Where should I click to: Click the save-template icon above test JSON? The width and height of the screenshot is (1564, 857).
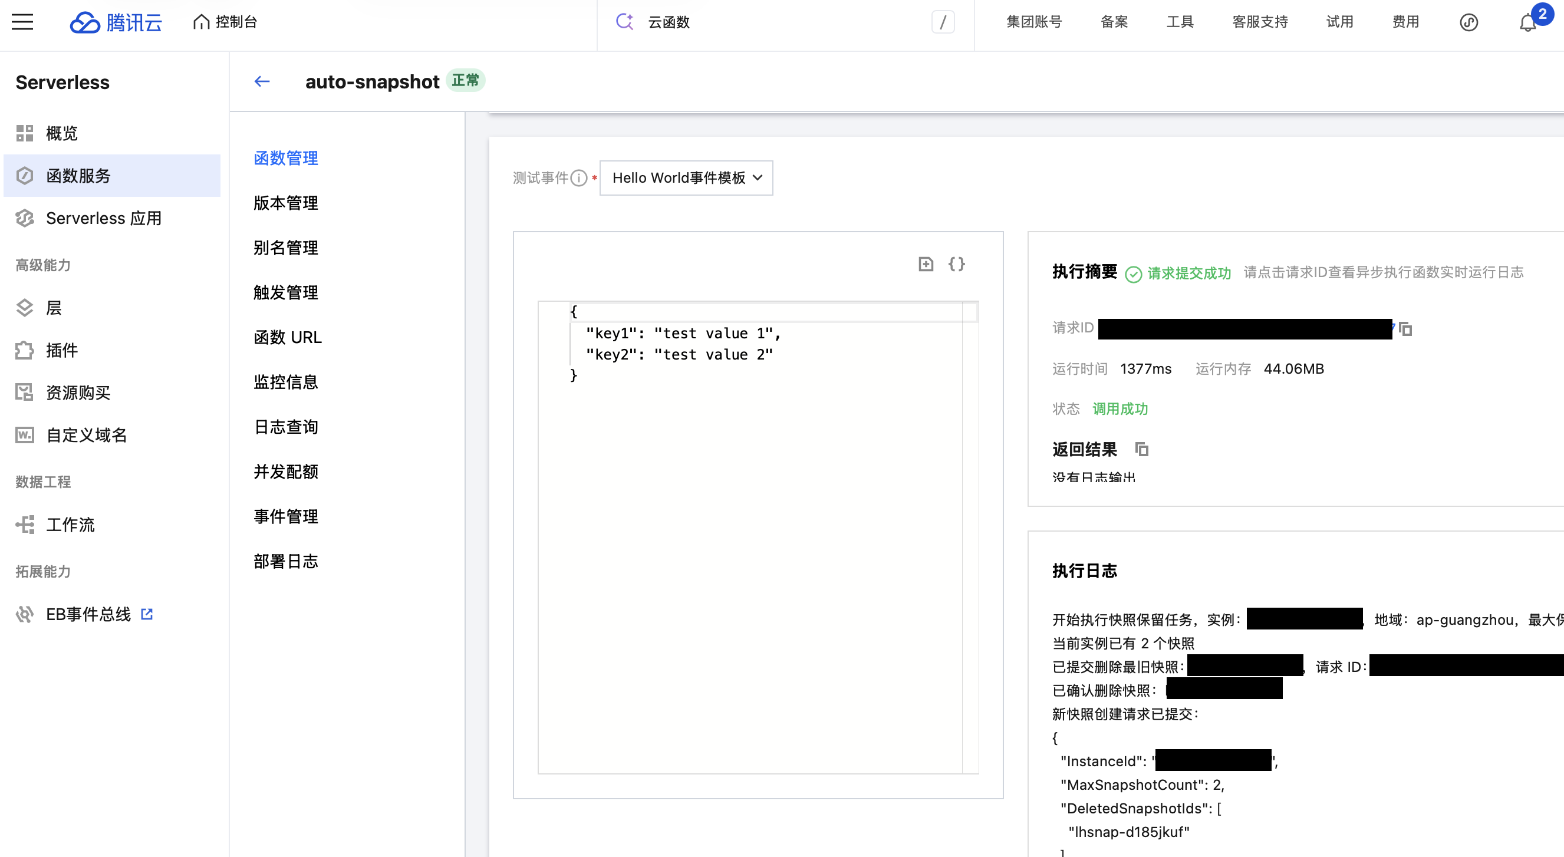pos(926,264)
